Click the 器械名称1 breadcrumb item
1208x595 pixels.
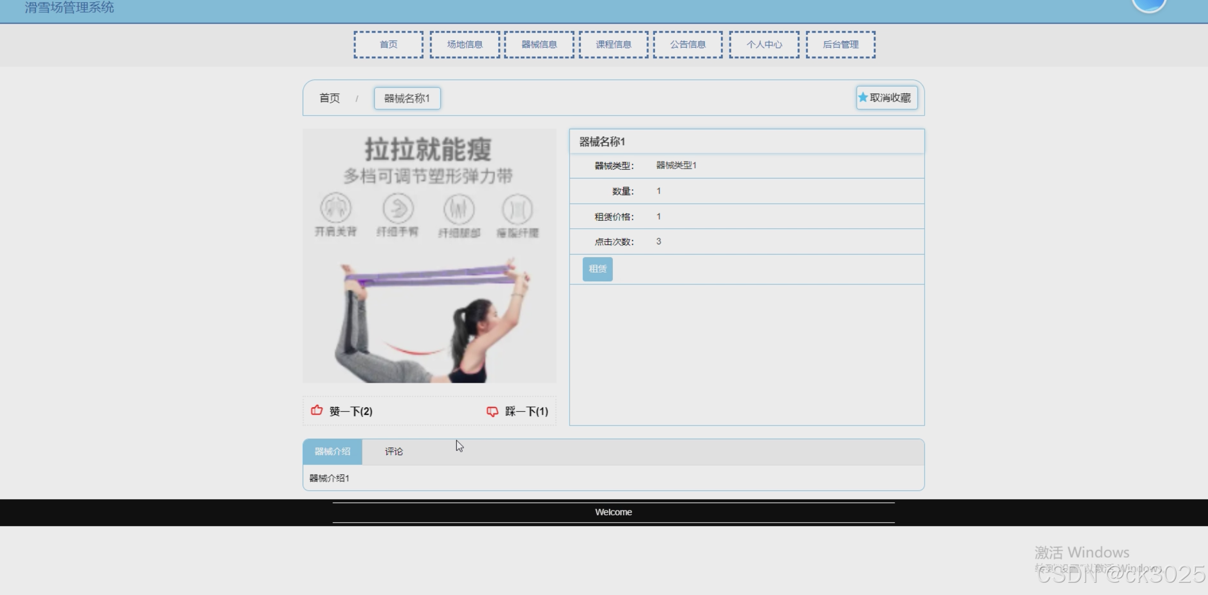point(407,98)
